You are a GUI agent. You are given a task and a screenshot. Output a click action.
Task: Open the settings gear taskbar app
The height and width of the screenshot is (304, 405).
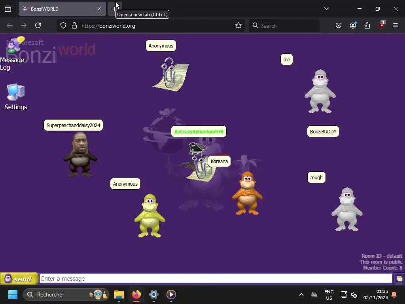154,294
